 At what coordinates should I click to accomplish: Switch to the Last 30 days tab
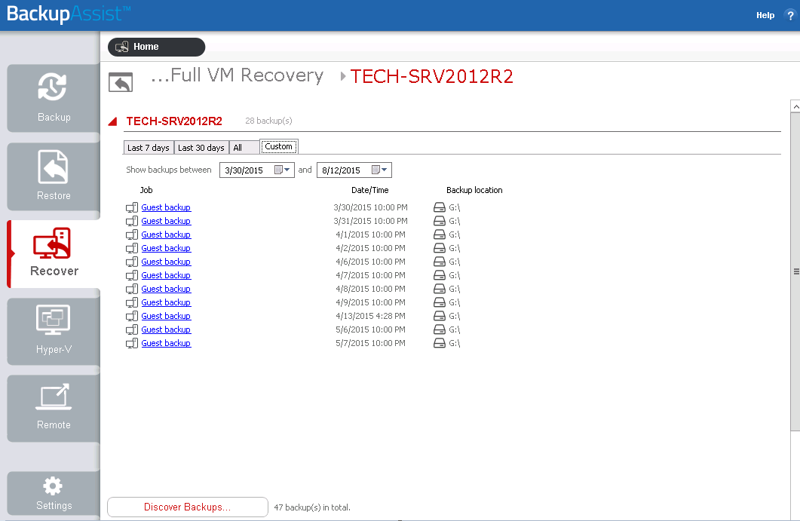tap(201, 148)
